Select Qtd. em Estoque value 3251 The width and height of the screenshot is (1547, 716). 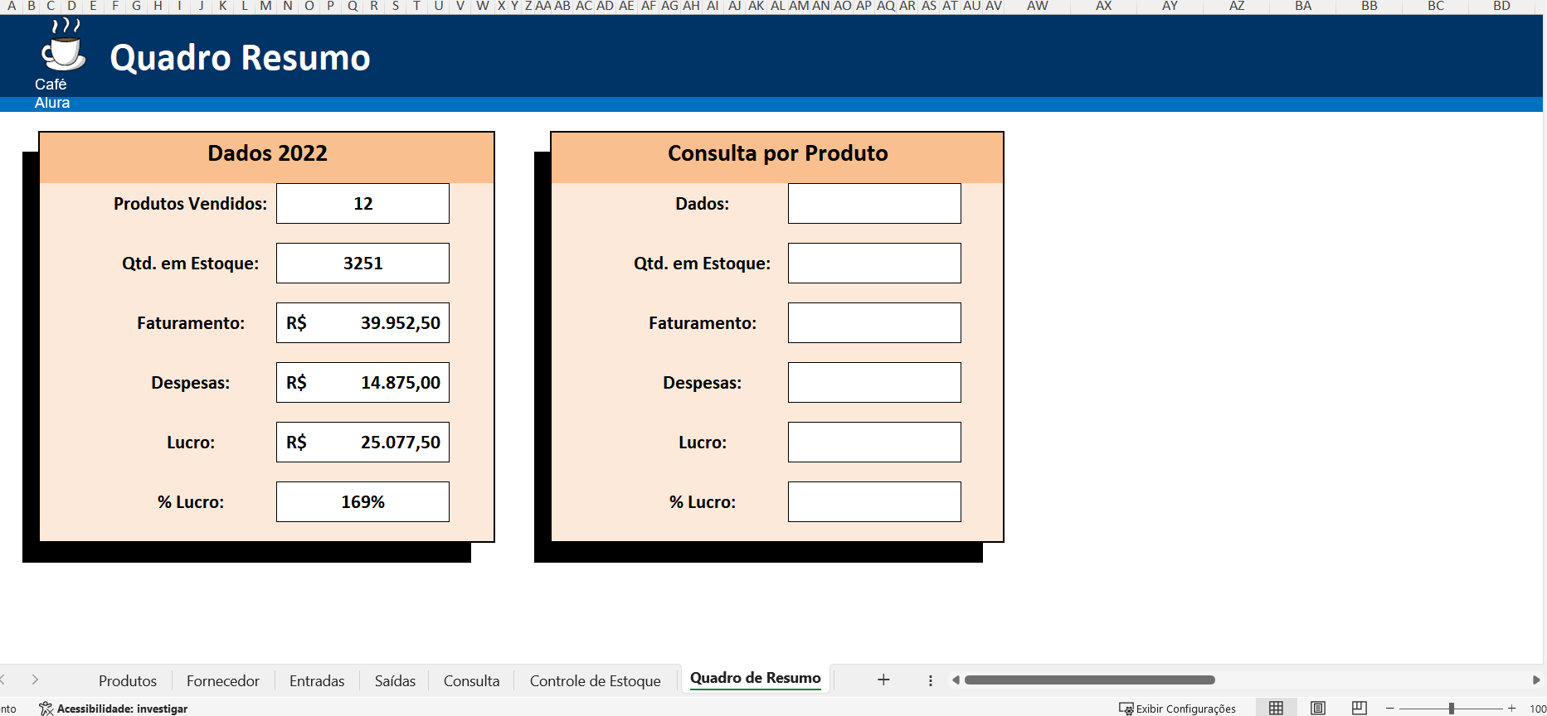pos(362,263)
